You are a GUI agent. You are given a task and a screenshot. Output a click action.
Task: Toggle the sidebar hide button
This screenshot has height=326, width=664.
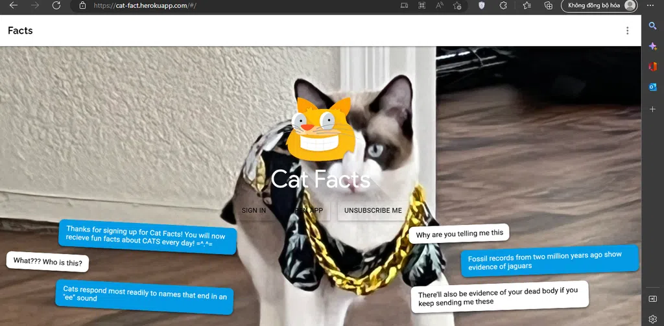point(652,299)
